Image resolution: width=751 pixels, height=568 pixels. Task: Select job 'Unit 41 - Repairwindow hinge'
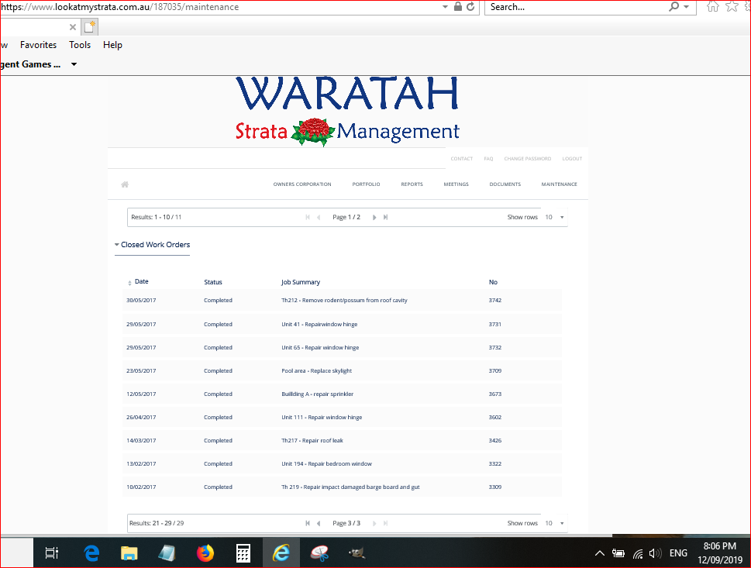click(x=319, y=324)
